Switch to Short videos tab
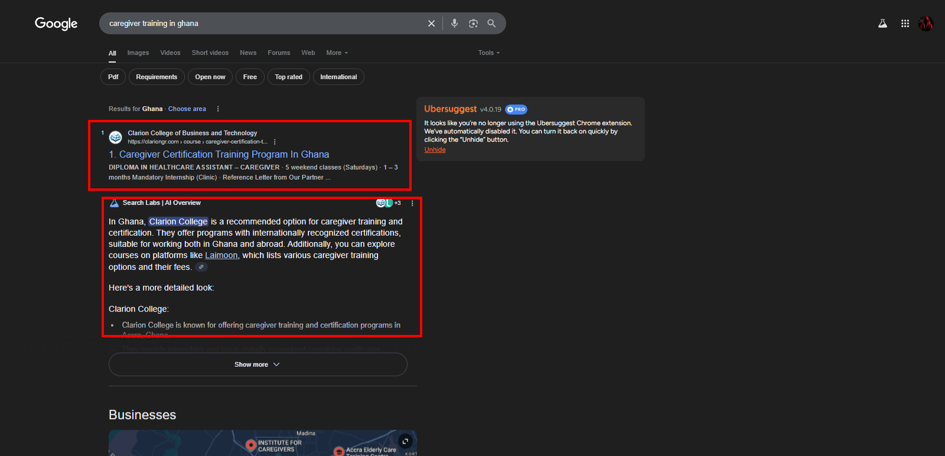 coord(210,53)
